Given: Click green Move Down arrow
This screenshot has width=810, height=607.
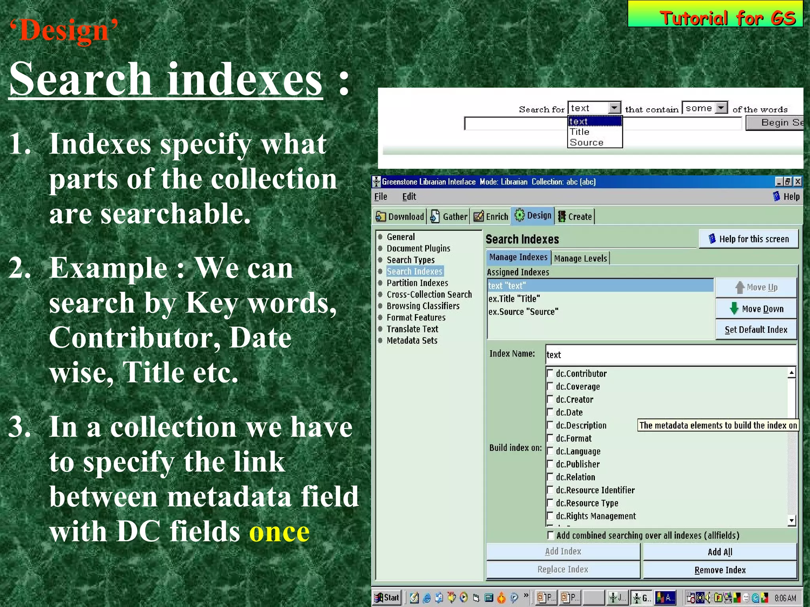Looking at the screenshot, I should [x=734, y=309].
